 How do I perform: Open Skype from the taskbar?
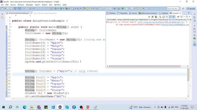(x=67, y=107)
